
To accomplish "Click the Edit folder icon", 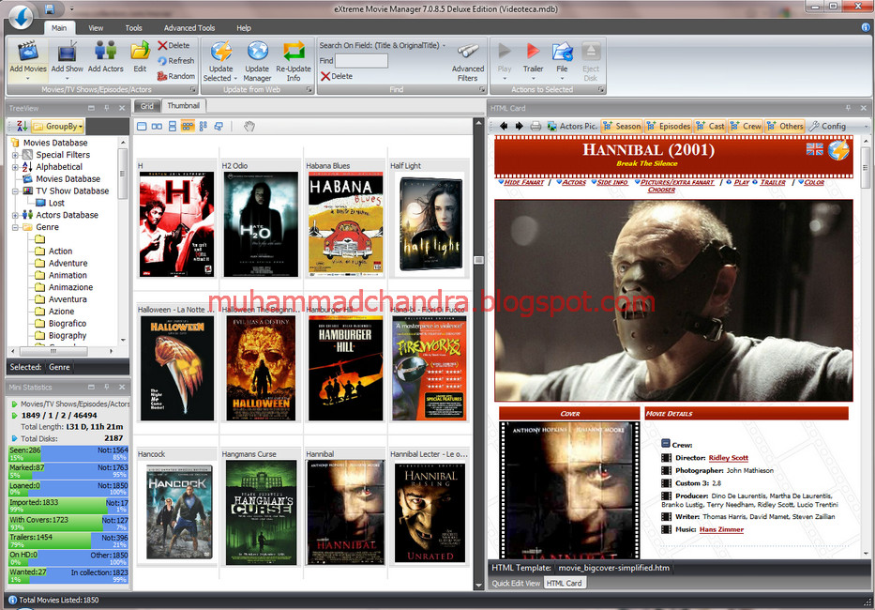I will 140,52.
